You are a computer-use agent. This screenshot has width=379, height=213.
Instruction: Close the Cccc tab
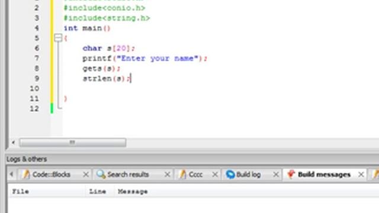point(215,175)
